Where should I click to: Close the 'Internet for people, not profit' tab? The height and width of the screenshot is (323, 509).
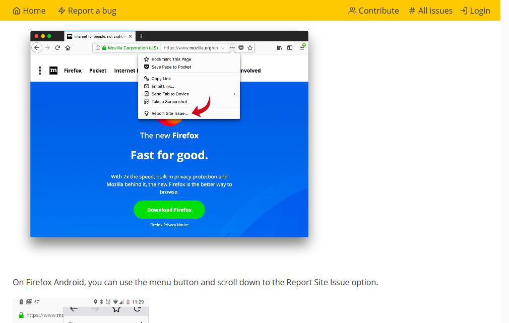130,36
